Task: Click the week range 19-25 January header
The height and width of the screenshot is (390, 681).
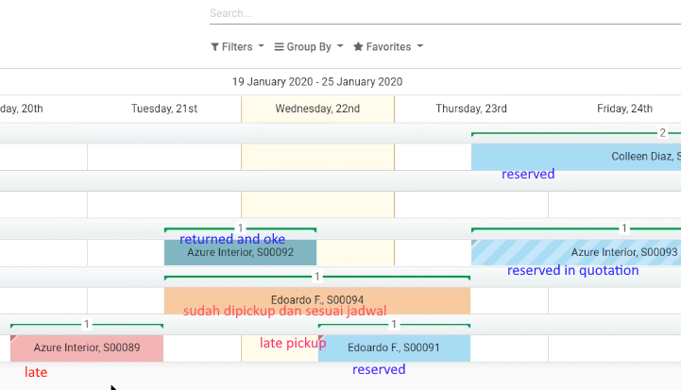Action: [317, 81]
